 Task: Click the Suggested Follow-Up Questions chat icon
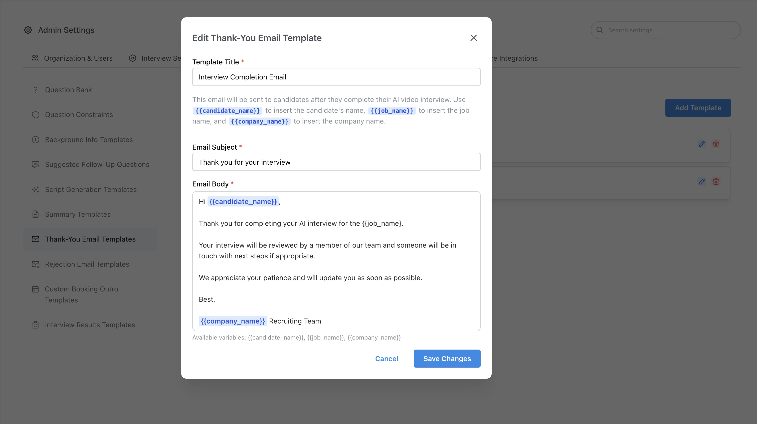pyautogui.click(x=36, y=164)
